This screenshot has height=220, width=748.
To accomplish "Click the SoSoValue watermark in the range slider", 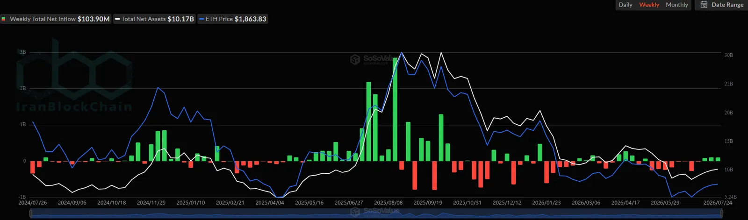I will click(375, 211).
